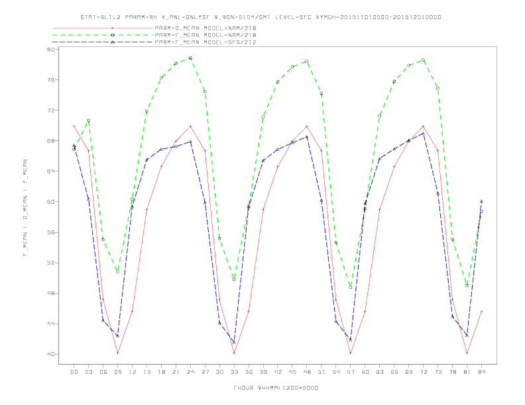
Task: Select legend entry PARM=F_MEAN MODEL=NAM/218
Action: click(205, 35)
